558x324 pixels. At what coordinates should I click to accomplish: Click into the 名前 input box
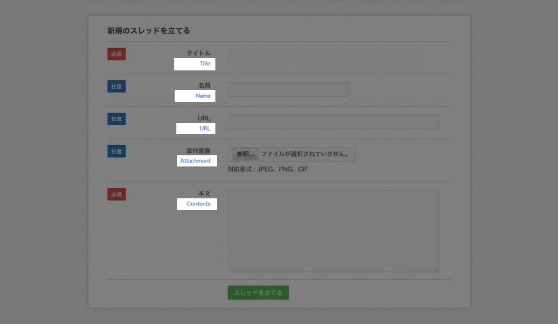click(x=288, y=89)
